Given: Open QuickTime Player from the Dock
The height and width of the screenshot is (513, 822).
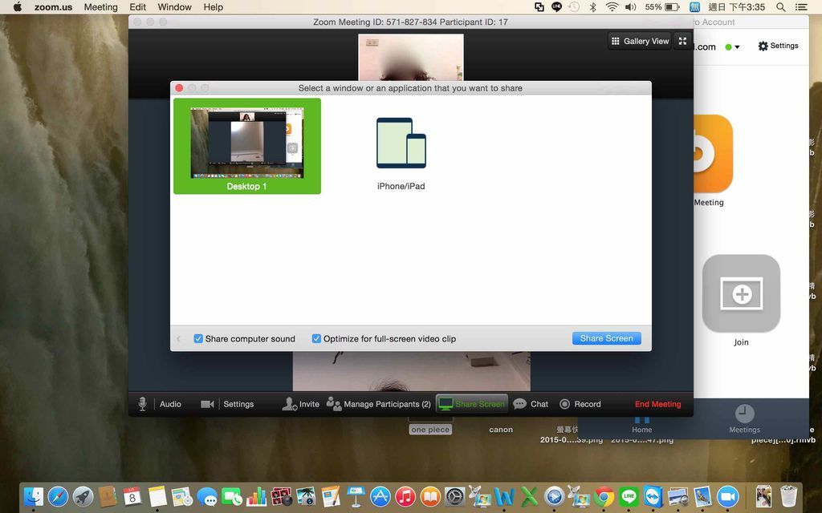Looking at the screenshot, I should click(554, 496).
